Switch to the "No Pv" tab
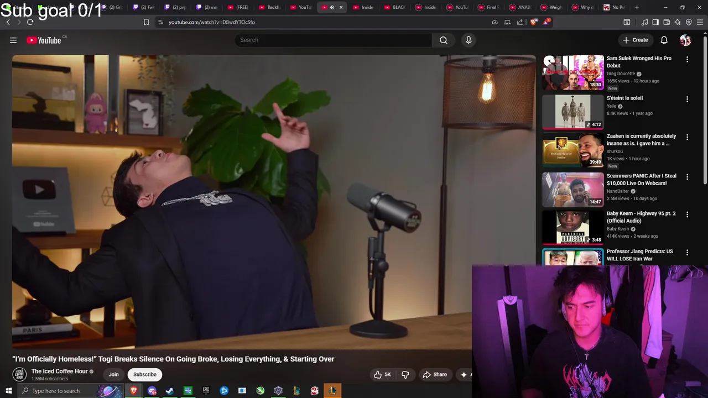The width and height of the screenshot is (708, 398). click(615, 7)
